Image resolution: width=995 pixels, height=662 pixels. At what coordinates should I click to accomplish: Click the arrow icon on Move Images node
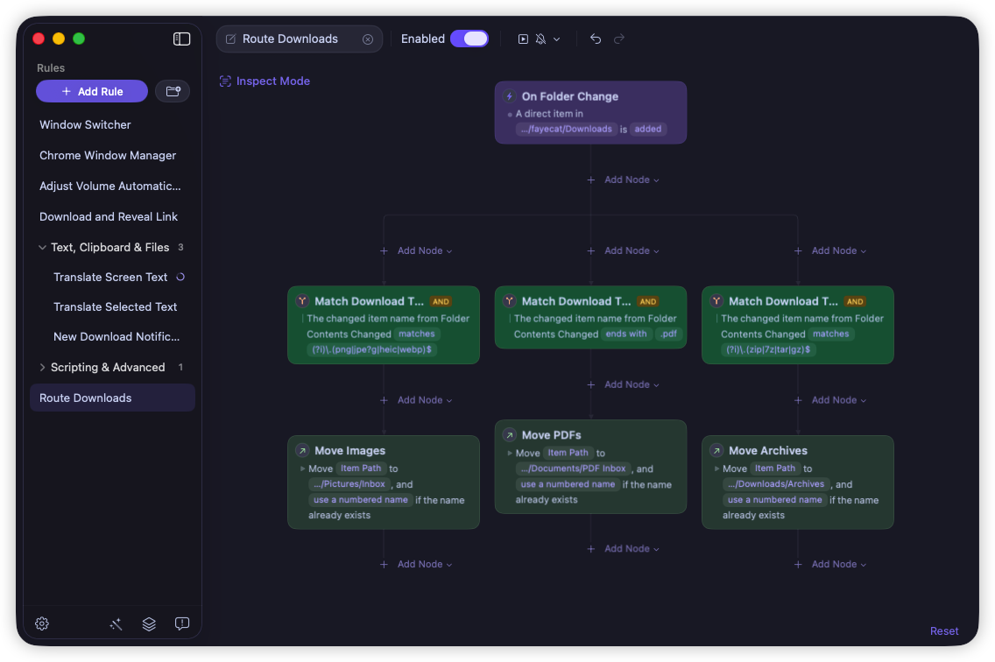(x=303, y=451)
